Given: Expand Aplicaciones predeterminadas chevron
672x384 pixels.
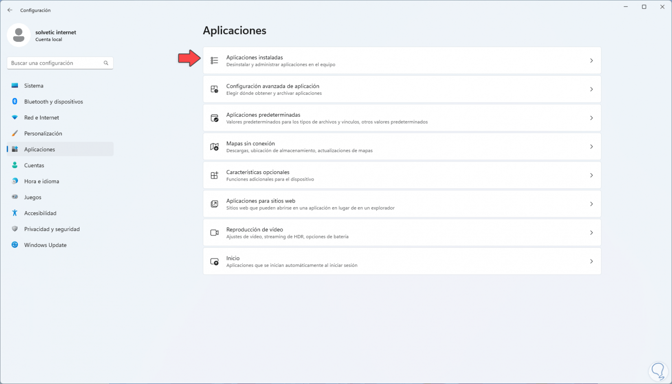Looking at the screenshot, I should coord(591,118).
